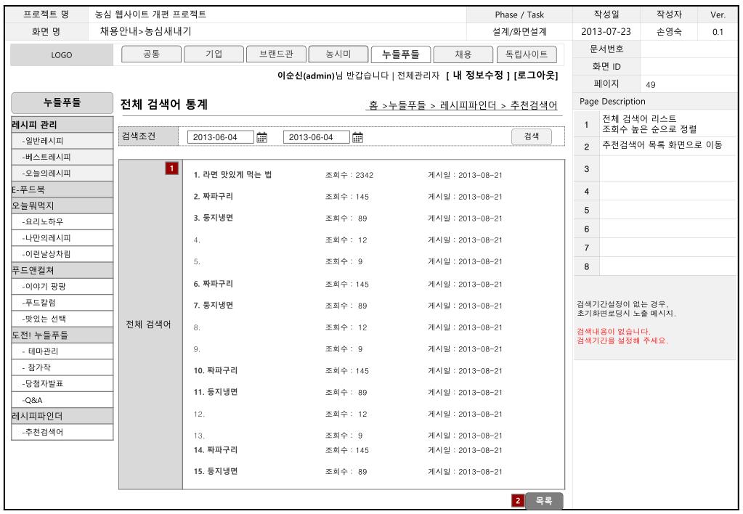This screenshot has width=743, height=514.
Task: Click search term 15. 둥지냉면
Action: [x=215, y=471]
